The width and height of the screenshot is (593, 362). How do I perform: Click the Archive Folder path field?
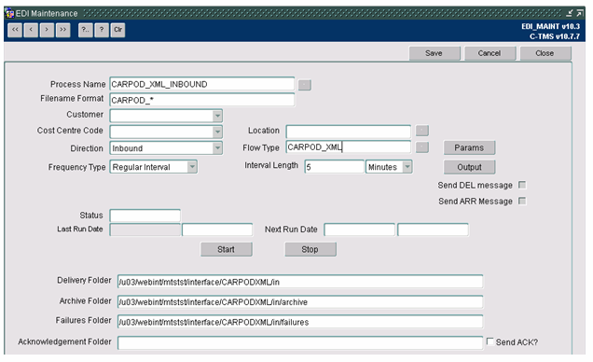tap(300, 302)
